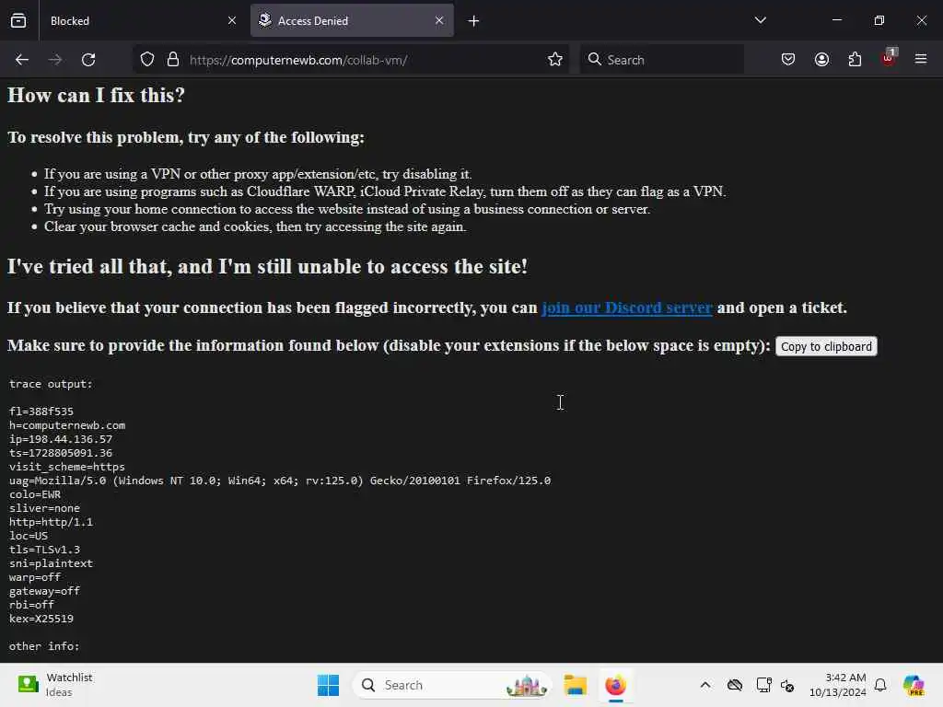Click the ts=1728805091.36 timestamp line

61,453
